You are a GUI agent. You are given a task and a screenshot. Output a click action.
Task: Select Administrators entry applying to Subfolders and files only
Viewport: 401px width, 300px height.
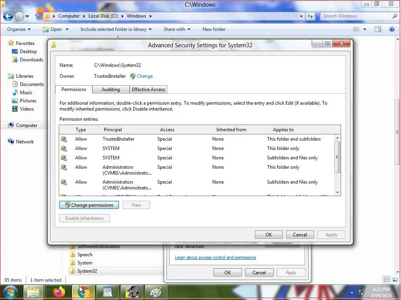point(197,185)
